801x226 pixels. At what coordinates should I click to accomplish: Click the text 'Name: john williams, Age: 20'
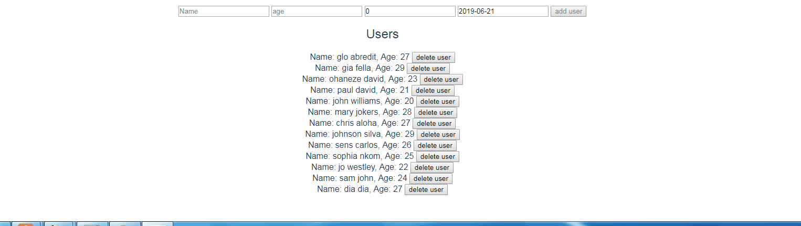[360, 101]
